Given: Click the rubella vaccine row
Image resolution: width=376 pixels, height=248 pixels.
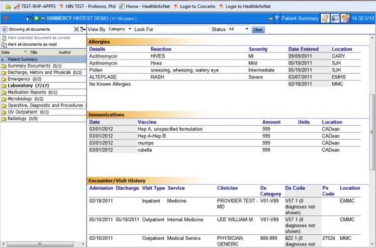Looking at the screenshot, I should [224, 150].
